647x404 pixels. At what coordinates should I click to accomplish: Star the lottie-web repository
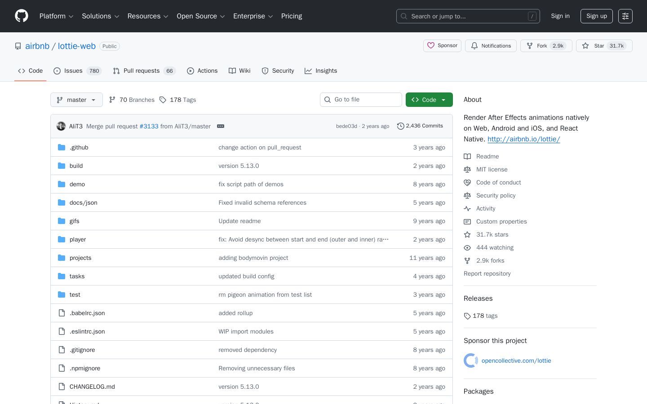(x=604, y=46)
